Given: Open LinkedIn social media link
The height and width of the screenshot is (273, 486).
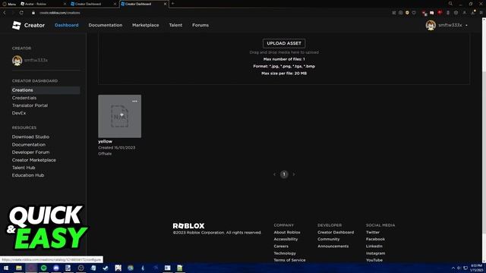Looking at the screenshot, I should pyautogui.click(x=374, y=246).
